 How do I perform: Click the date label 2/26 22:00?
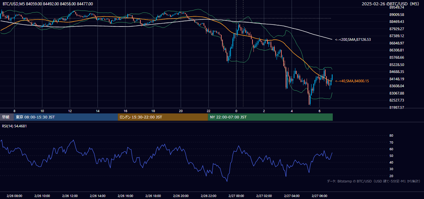208,196
